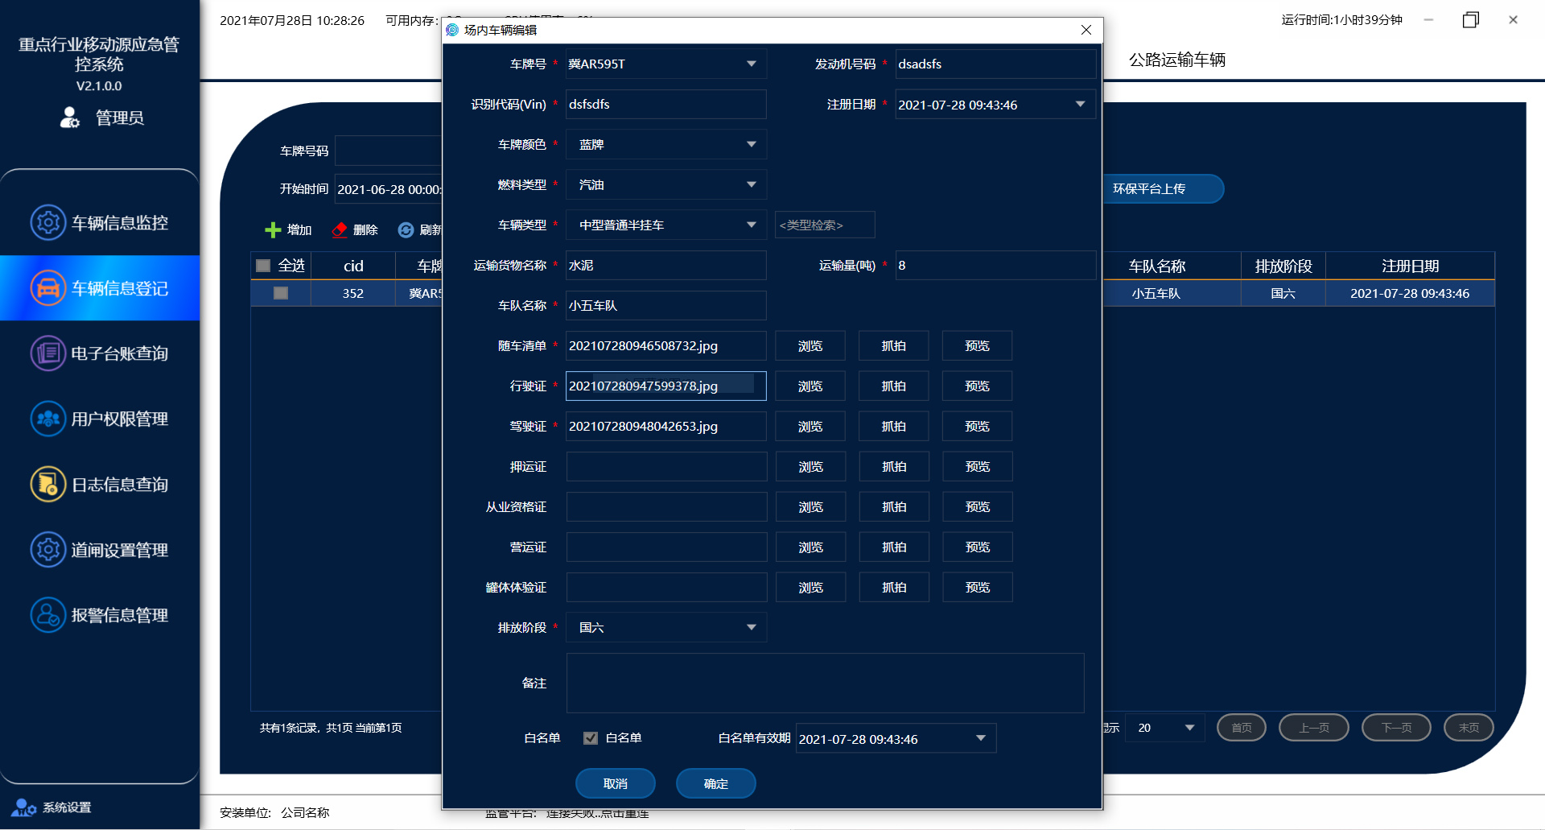The width and height of the screenshot is (1545, 830).
Task: Open the log information query icon
Action: pyautogui.click(x=47, y=485)
